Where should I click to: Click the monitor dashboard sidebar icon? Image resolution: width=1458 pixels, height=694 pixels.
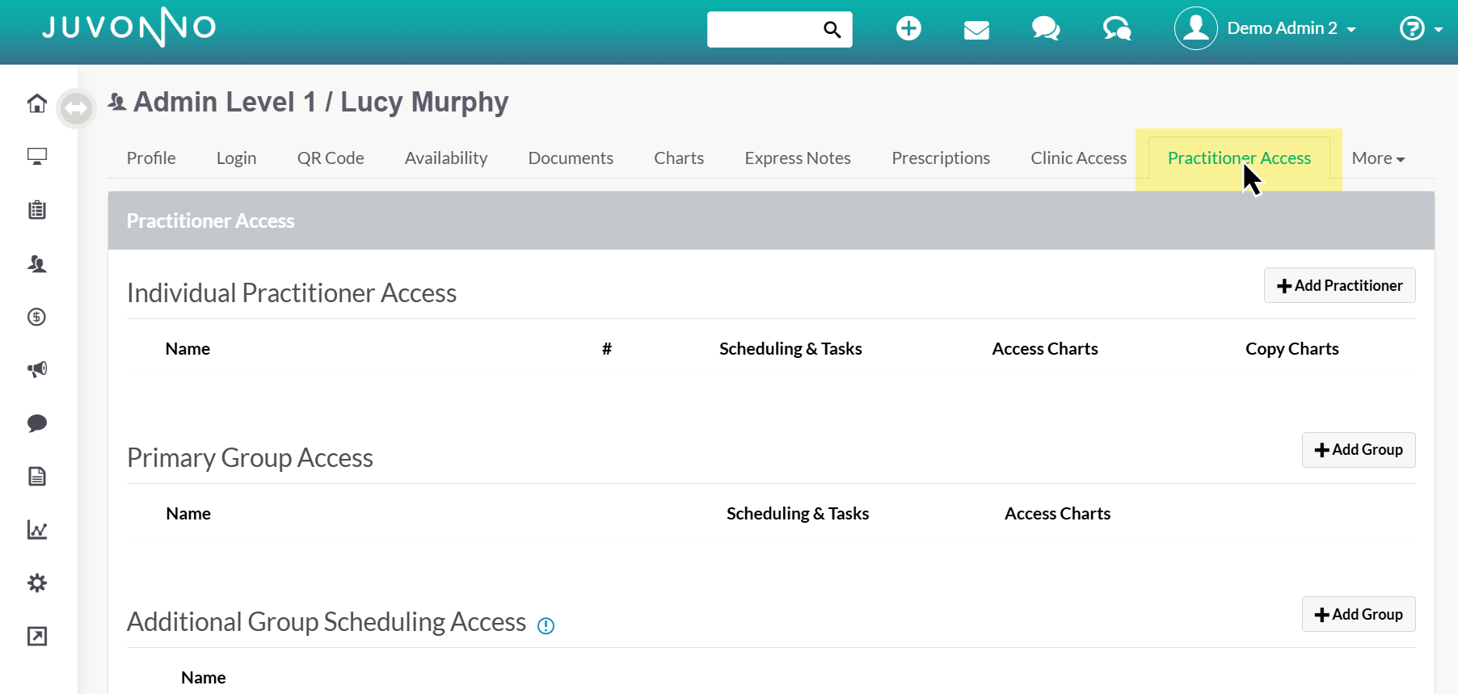tap(37, 156)
